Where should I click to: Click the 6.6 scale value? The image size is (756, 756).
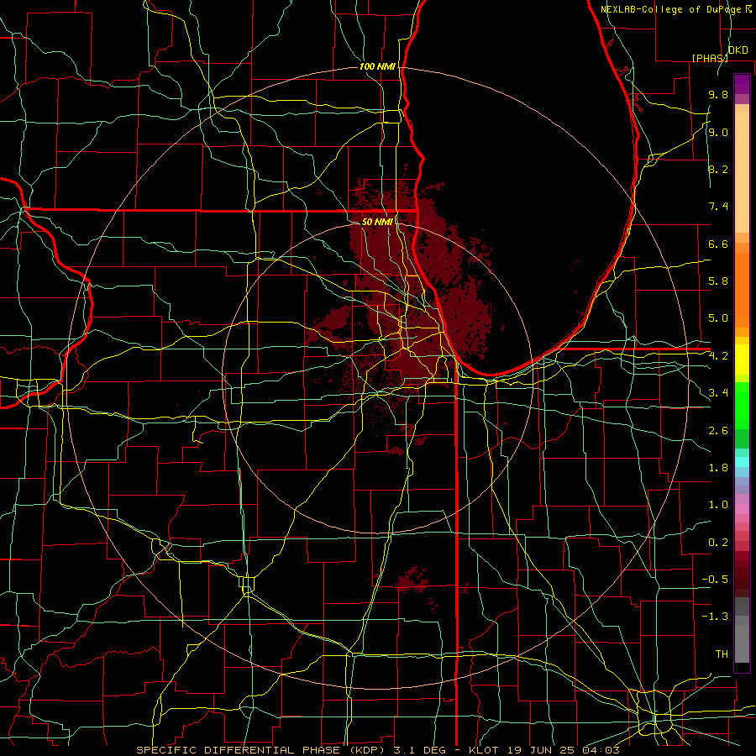718,244
